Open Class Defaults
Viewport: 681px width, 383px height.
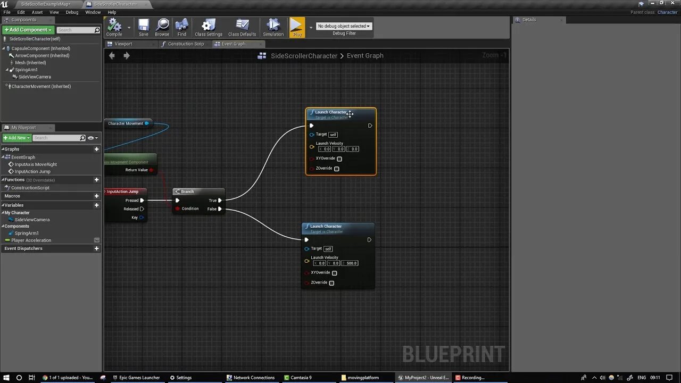242,27
